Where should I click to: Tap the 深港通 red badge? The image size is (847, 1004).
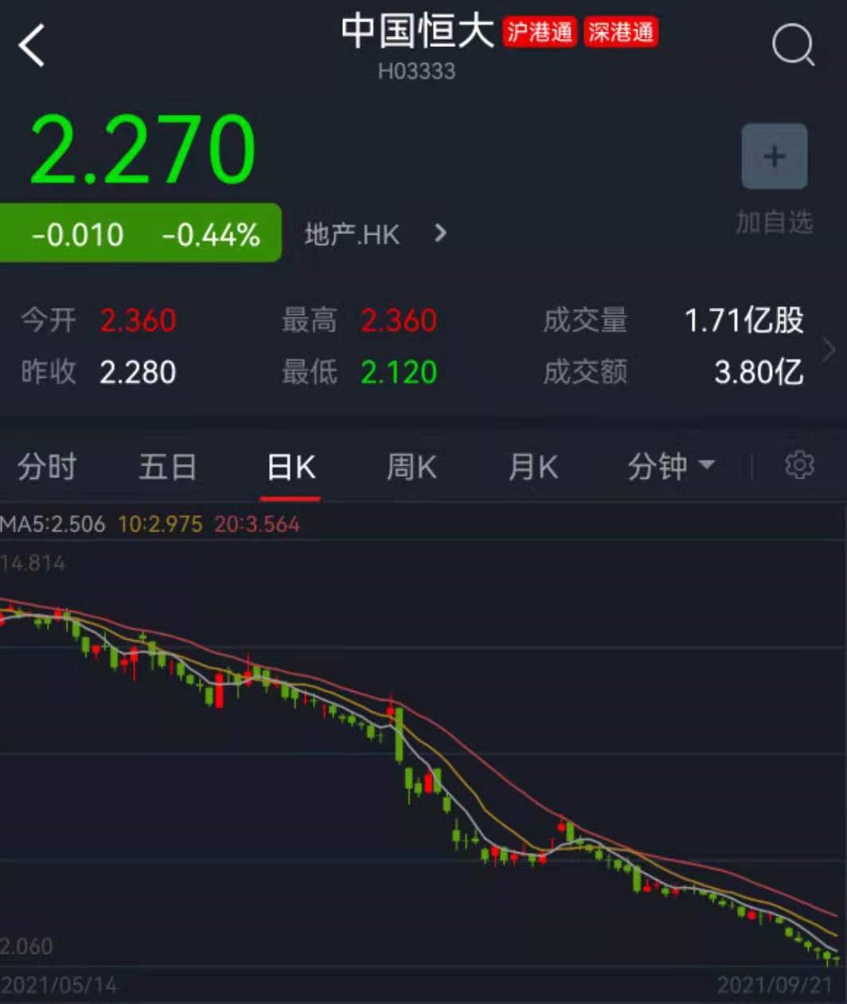coord(621,33)
